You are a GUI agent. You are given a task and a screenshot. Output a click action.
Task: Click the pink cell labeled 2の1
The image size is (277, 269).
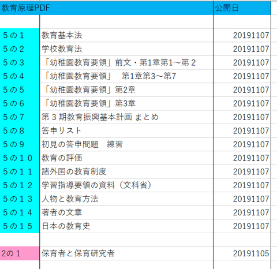(x=20, y=253)
